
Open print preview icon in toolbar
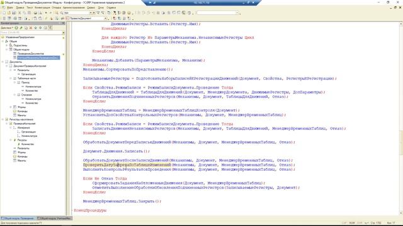click(x=40, y=13)
